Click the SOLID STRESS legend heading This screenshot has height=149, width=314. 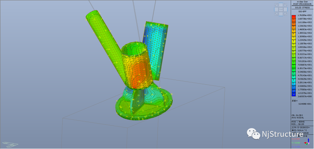(302, 8)
